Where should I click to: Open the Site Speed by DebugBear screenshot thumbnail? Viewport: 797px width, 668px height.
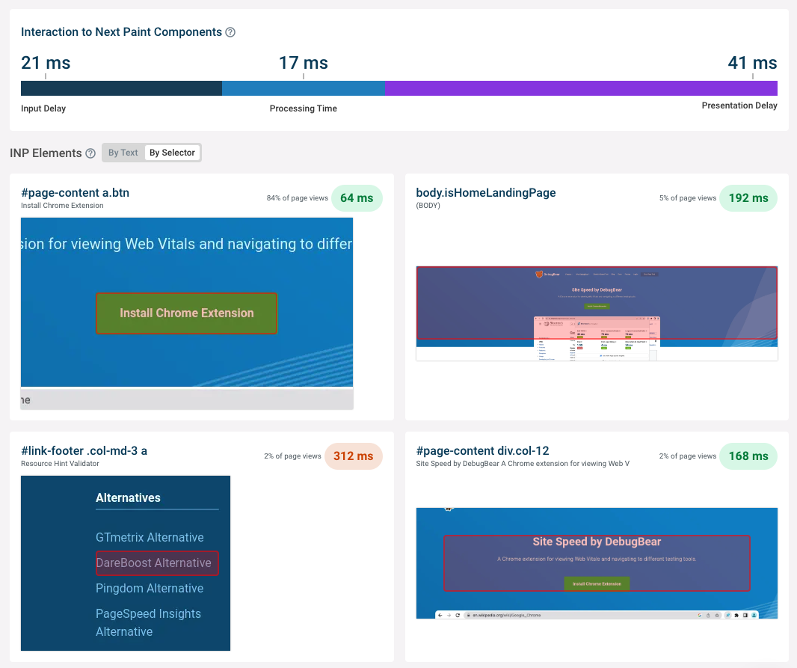pos(597,563)
